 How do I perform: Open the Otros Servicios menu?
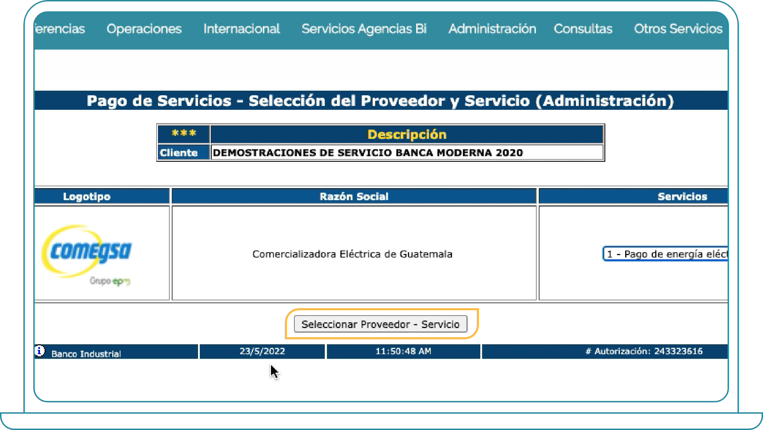678,29
